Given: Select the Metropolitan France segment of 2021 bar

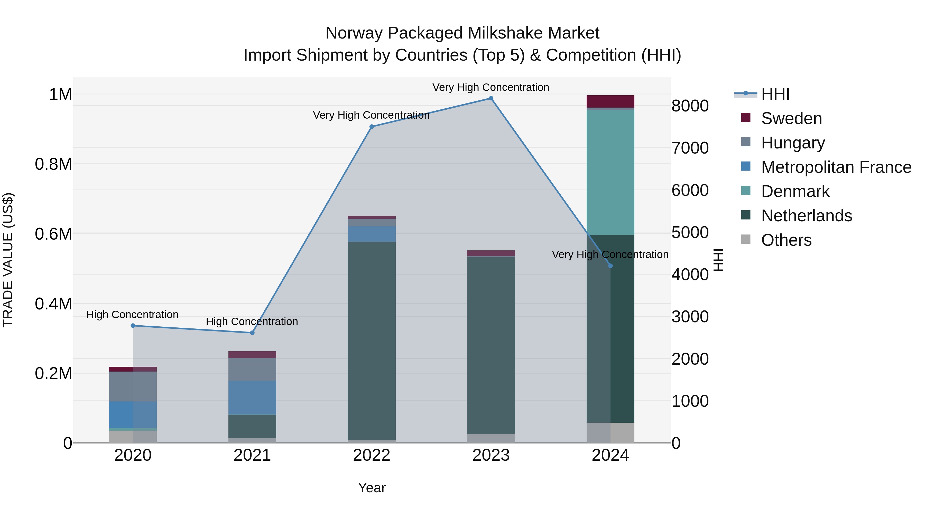Looking at the screenshot, I should [252, 398].
